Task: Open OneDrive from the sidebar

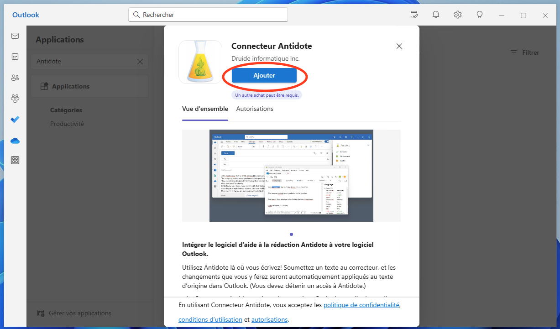Action: [x=15, y=140]
